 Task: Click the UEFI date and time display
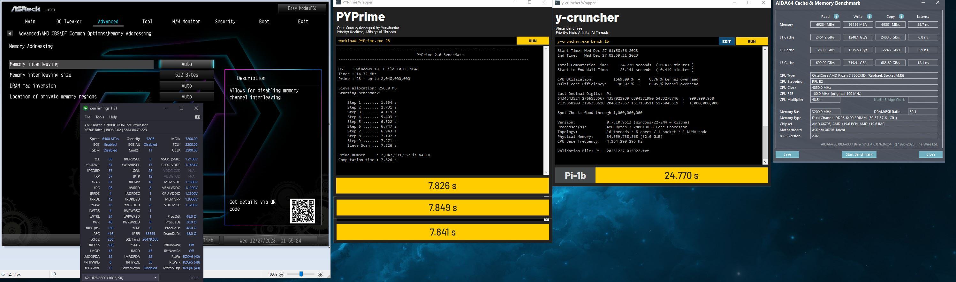coord(270,241)
